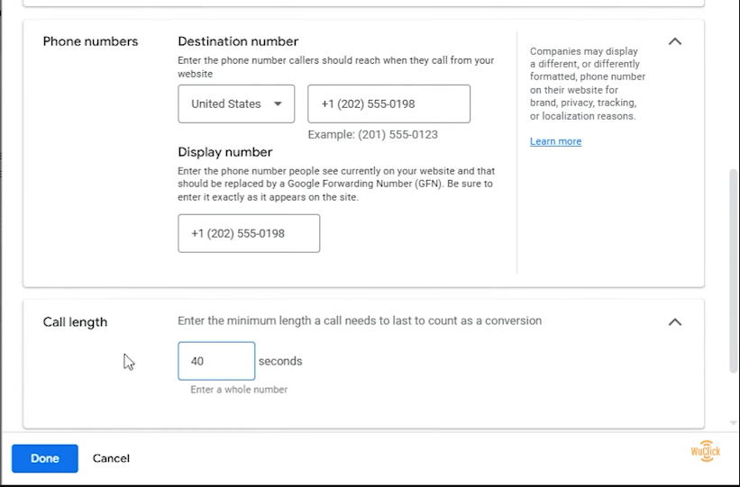The width and height of the screenshot is (740, 487).
Task: Click the Example (201) 555-0123 hint
Action: [x=373, y=134]
